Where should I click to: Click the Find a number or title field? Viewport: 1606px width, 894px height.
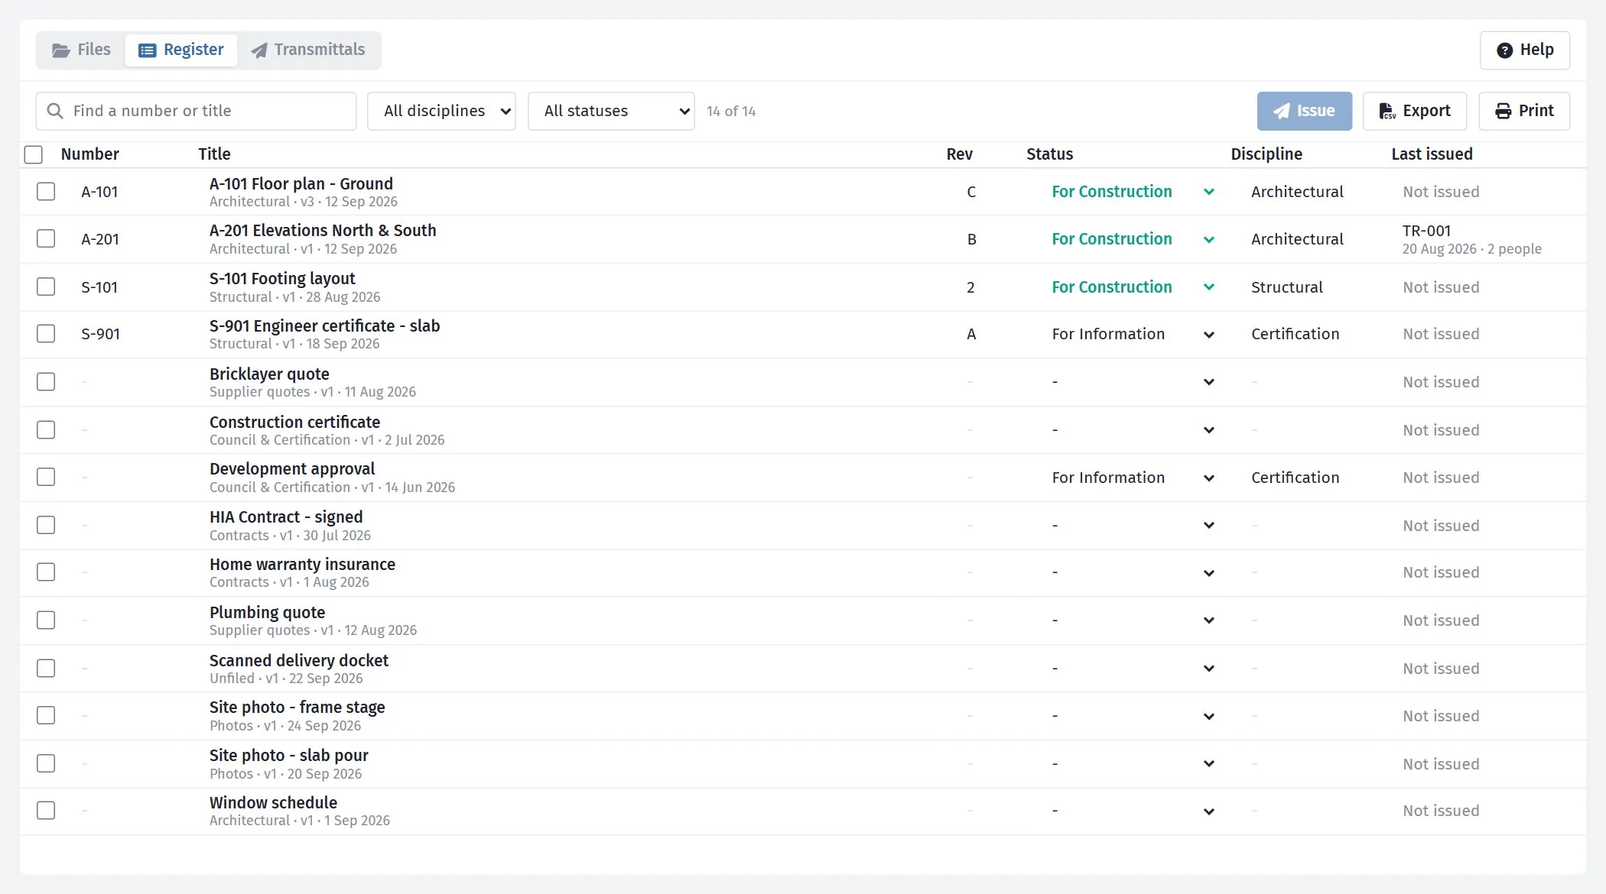(196, 112)
